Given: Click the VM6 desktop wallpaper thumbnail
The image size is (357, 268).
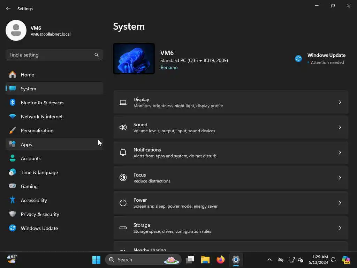Looking at the screenshot, I should [x=134, y=59].
